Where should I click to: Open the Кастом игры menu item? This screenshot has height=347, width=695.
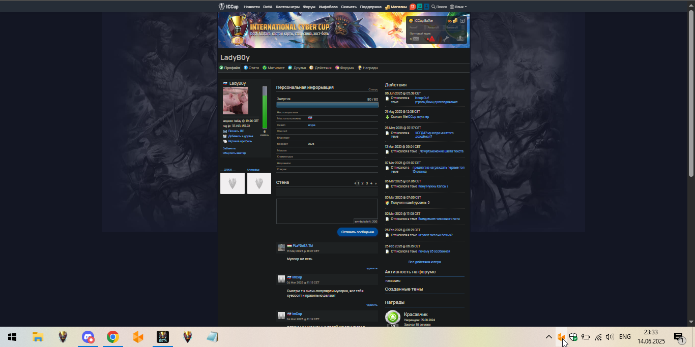coord(287,7)
